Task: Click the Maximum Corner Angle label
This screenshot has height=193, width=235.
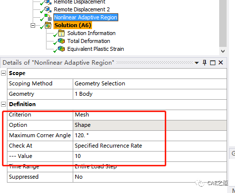Action: pos(40,135)
